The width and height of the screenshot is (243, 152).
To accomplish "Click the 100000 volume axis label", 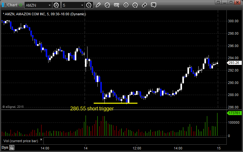I will (234, 122).
